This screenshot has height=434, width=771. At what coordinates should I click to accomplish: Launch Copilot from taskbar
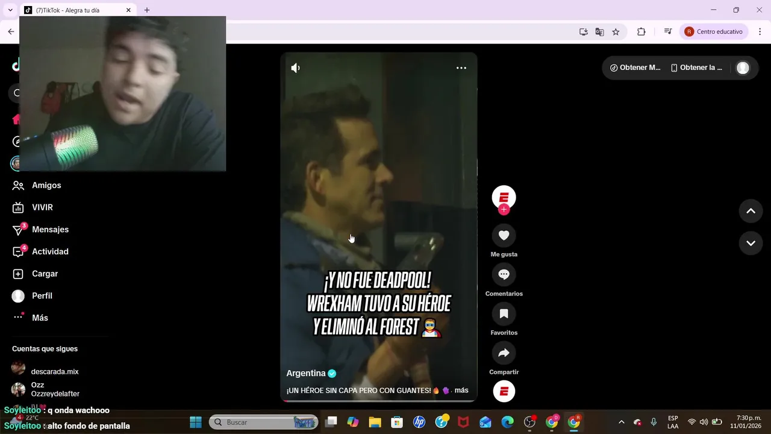tap(353, 422)
